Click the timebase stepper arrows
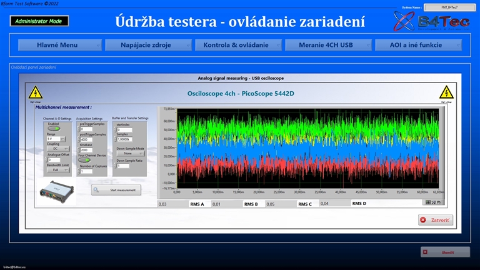 [x=78, y=150]
